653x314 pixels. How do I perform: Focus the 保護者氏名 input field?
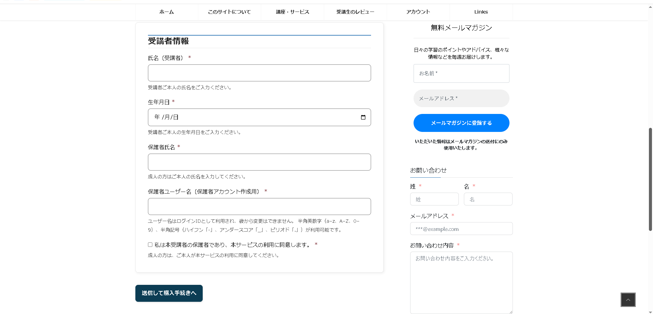pyautogui.click(x=259, y=162)
